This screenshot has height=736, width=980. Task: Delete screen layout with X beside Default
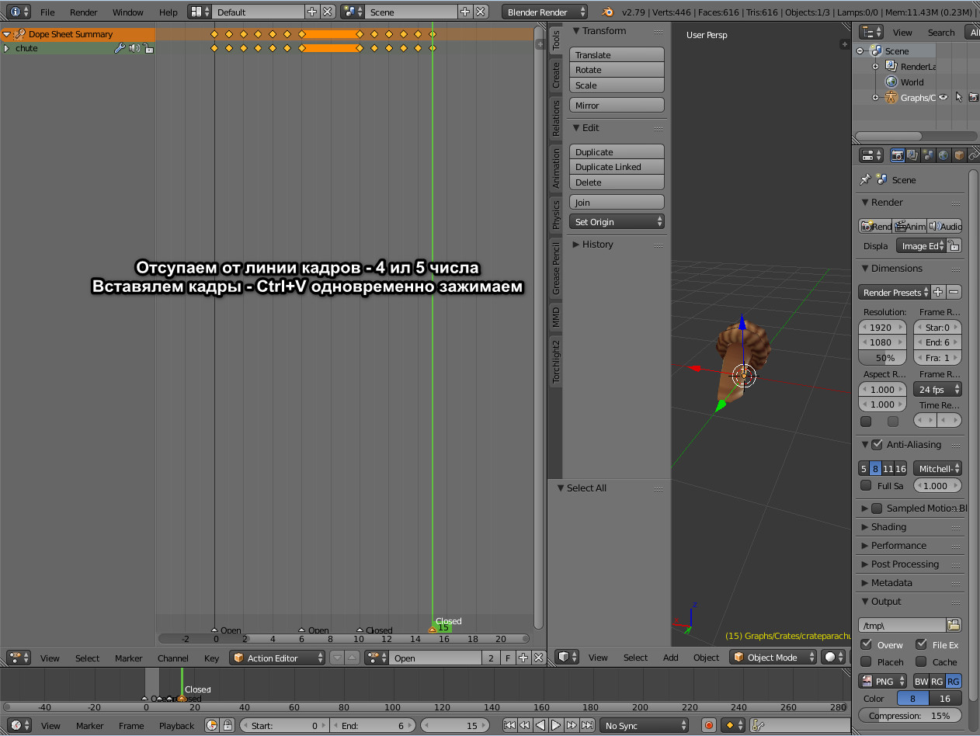pyautogui.click(x=328, y=12)
